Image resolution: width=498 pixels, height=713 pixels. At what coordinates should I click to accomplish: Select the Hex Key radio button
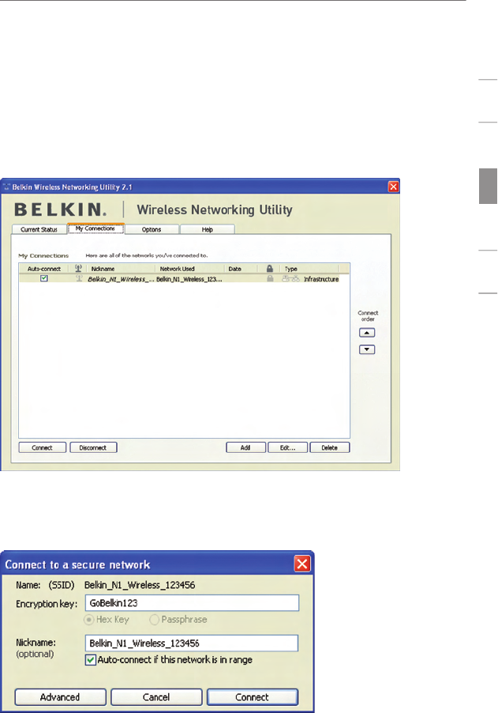[x=89, y=619]
